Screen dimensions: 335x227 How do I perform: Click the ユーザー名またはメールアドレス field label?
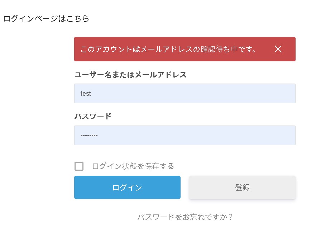pos(130,75)
